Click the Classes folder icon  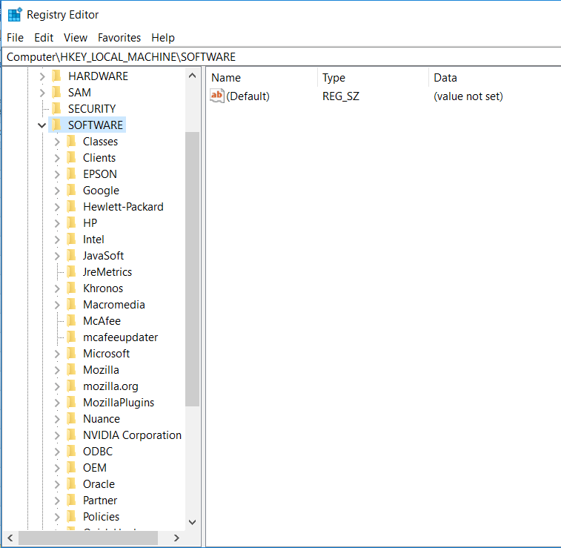72,142
